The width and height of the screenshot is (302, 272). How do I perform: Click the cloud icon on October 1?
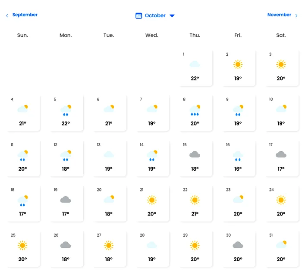[x=195, y=64]
